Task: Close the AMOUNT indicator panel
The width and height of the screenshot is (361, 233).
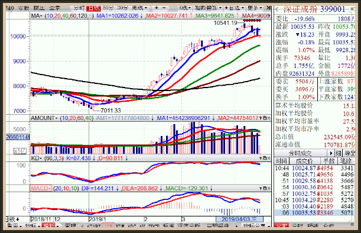Action: click(269, 118)
